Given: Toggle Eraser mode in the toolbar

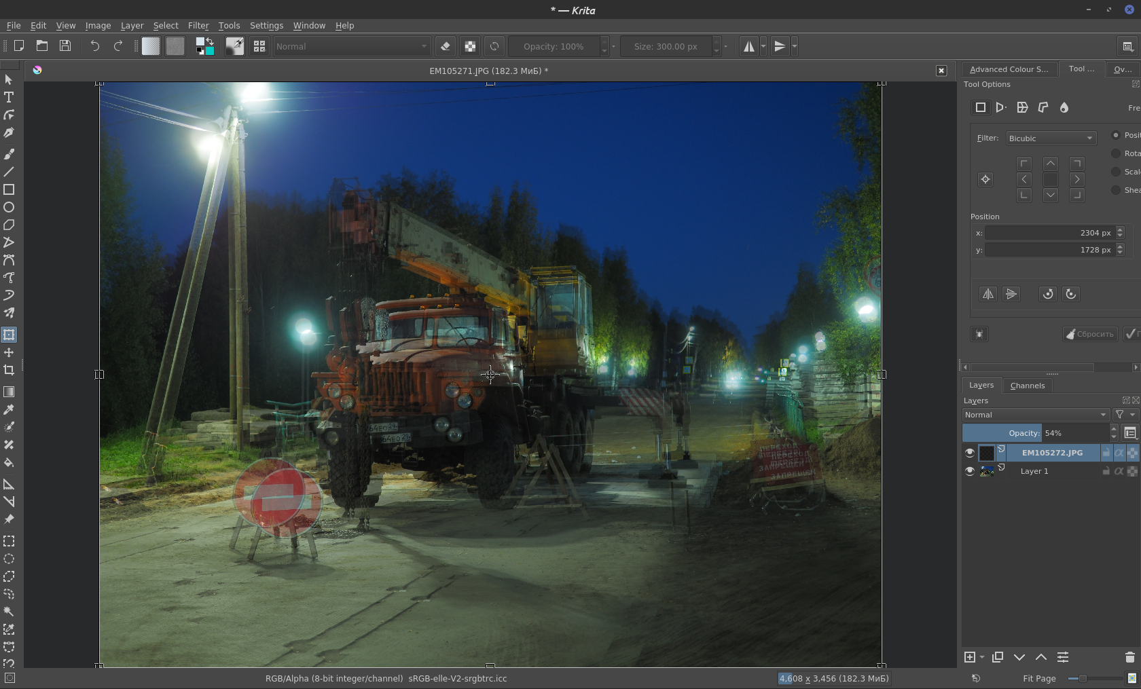Looking at the screenshot, I should (446, 46).
